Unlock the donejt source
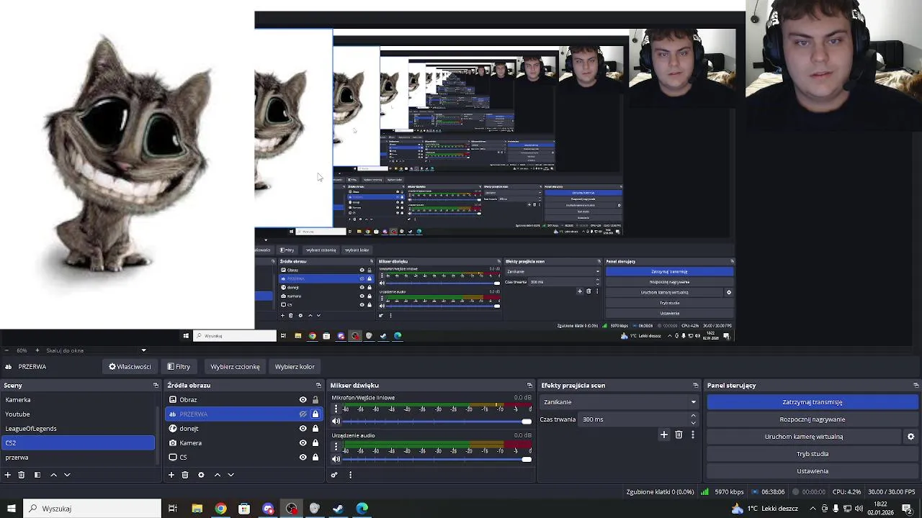The width and height of the screenshot is (922, 518). 315,429
